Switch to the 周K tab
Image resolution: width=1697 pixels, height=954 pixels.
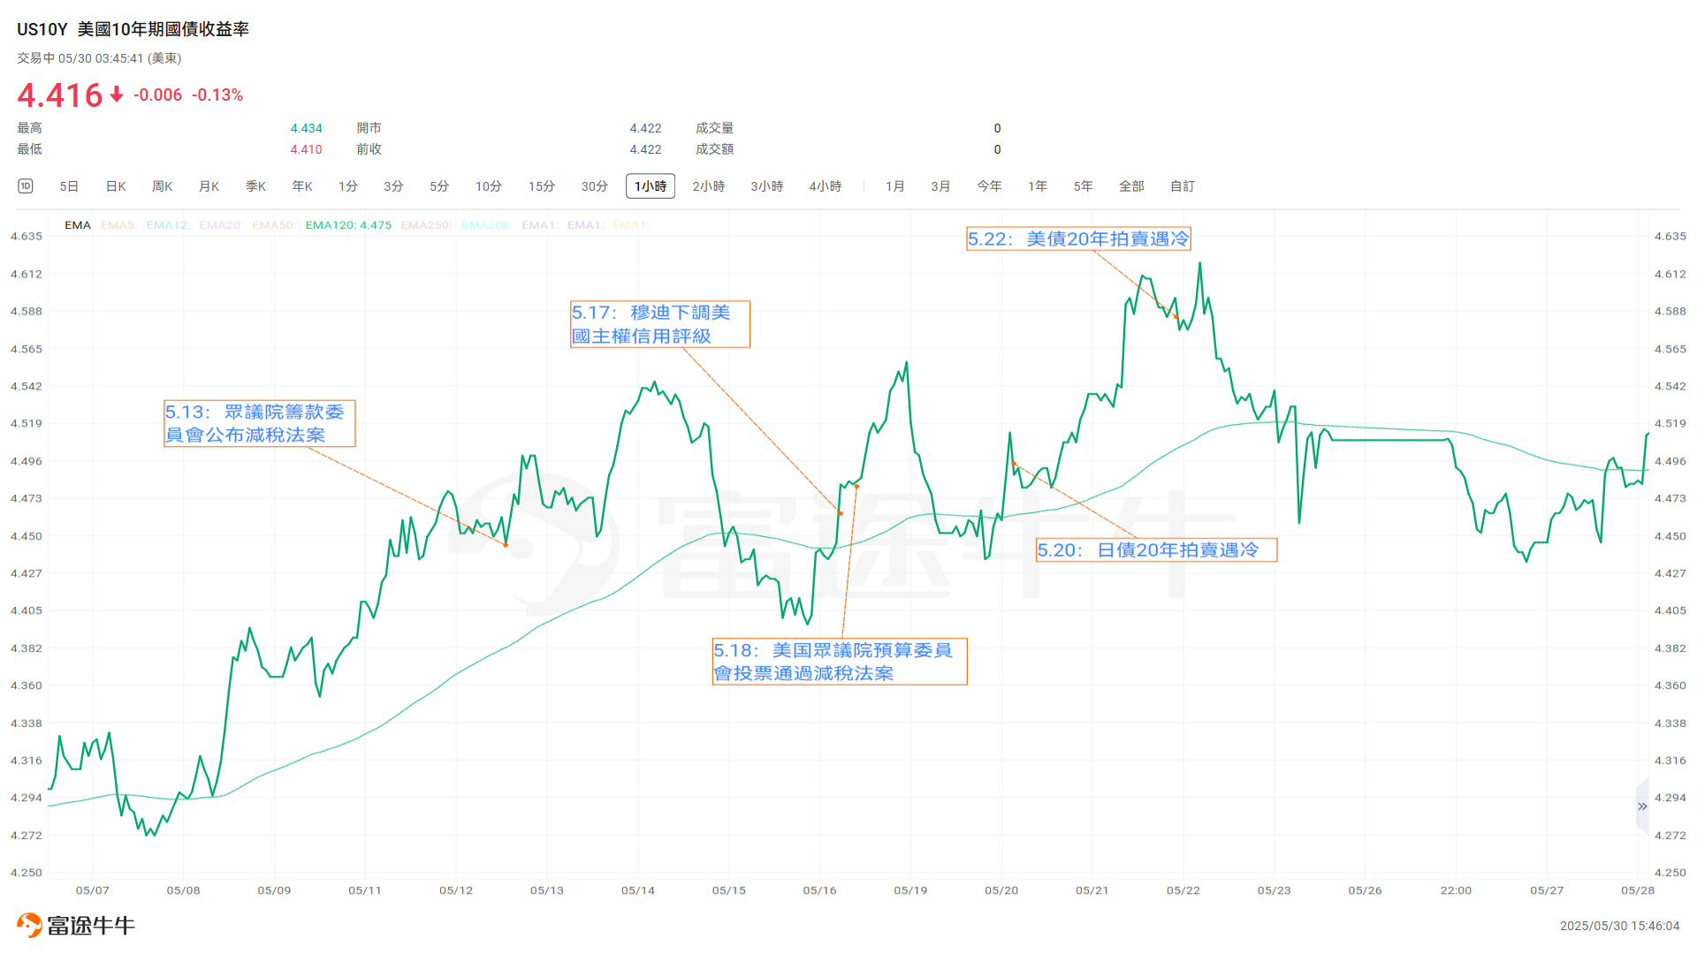point(163,186)
